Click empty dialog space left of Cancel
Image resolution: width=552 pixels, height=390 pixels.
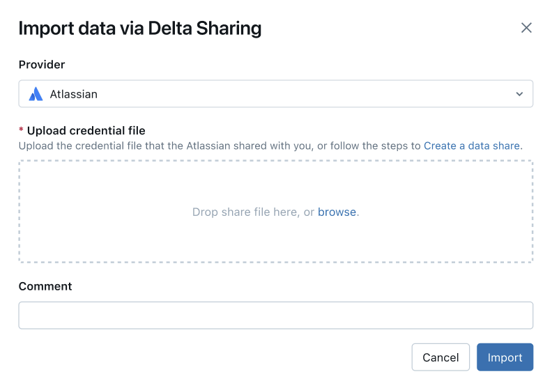coord(209,357)
